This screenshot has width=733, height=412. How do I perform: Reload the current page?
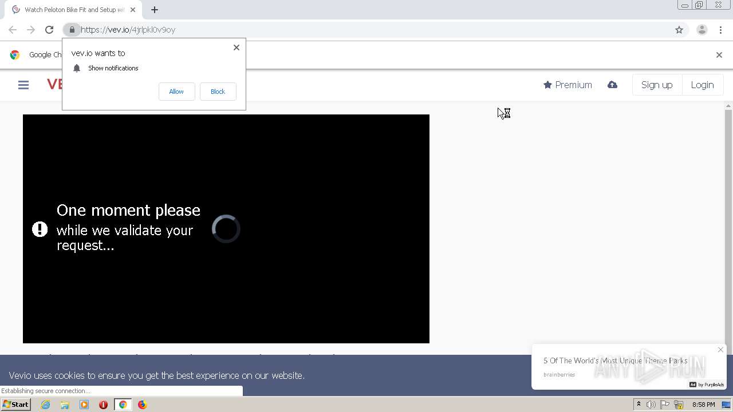(x=49, y=30)
